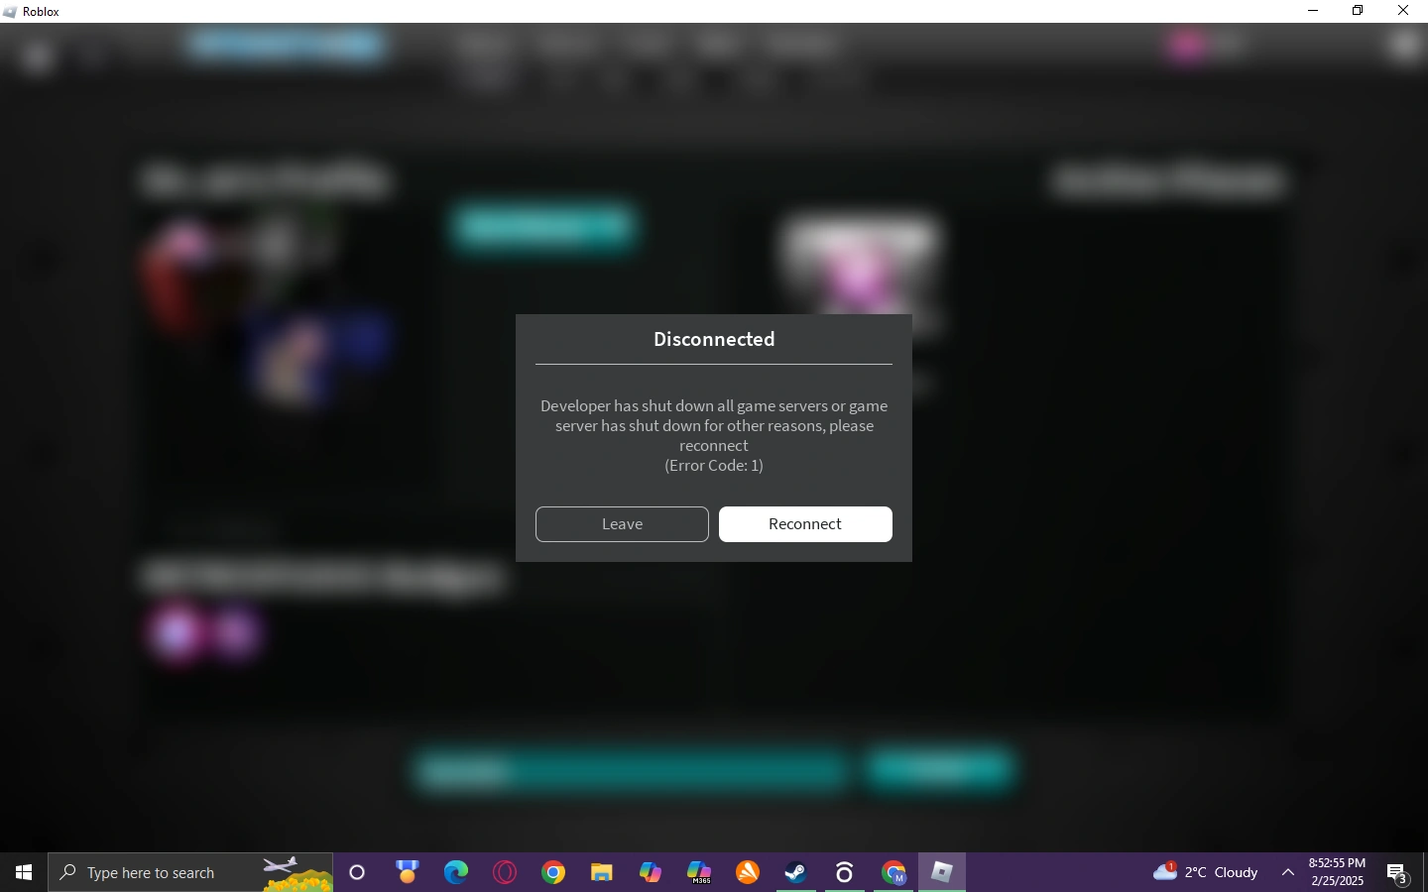The height and width of the screenshot is (892, 1428).
Task: Open File Explorer from taskbar
Action: coord(602,872)
